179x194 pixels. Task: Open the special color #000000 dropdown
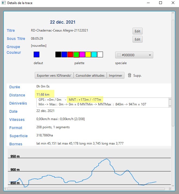134,55
